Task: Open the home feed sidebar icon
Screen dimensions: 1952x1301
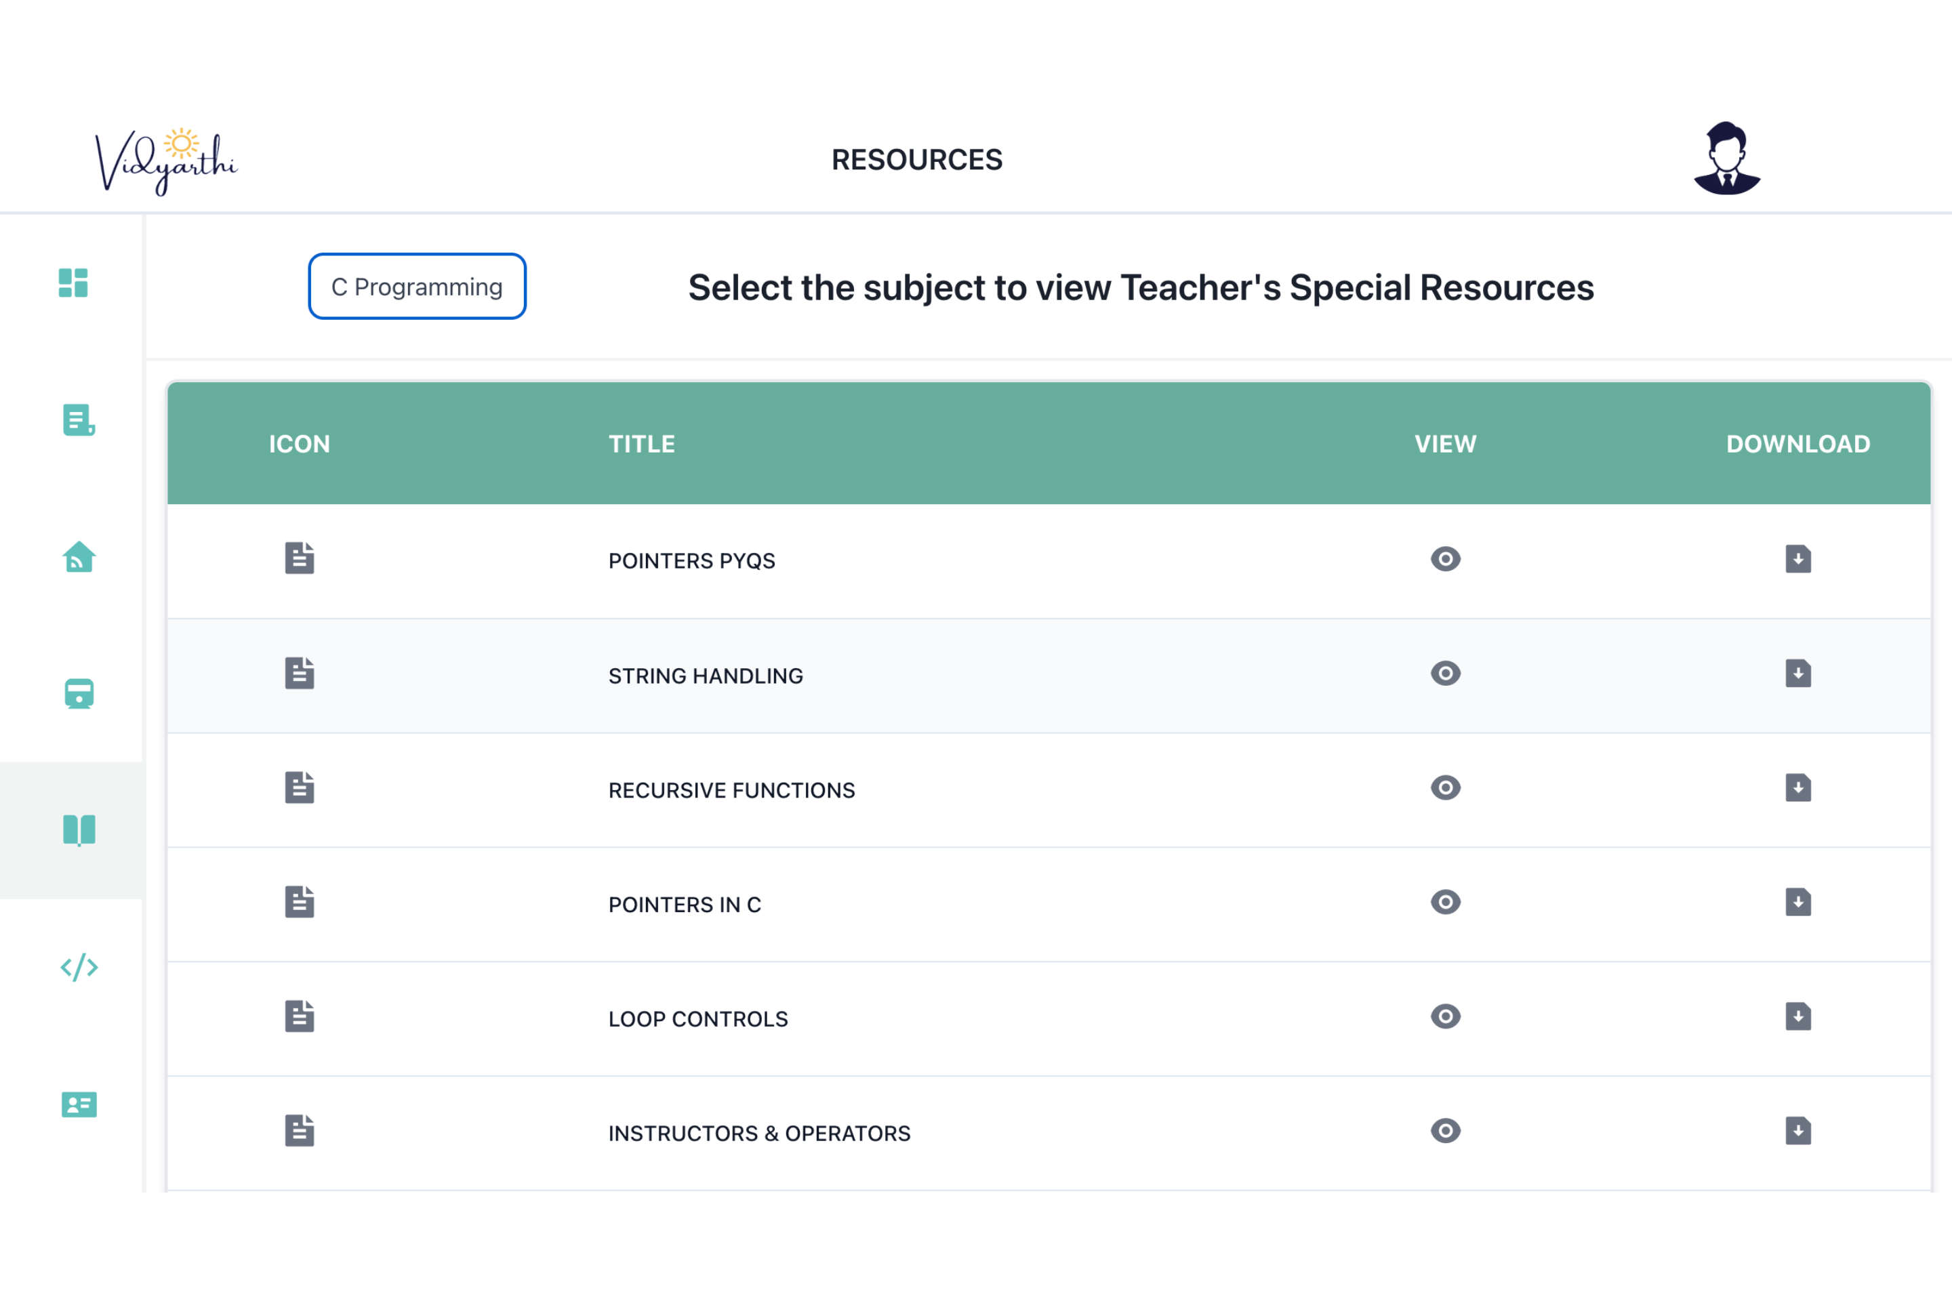Action: (79, 557)
